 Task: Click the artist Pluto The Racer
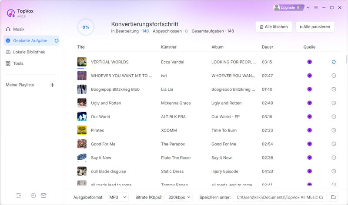[176, 158]
